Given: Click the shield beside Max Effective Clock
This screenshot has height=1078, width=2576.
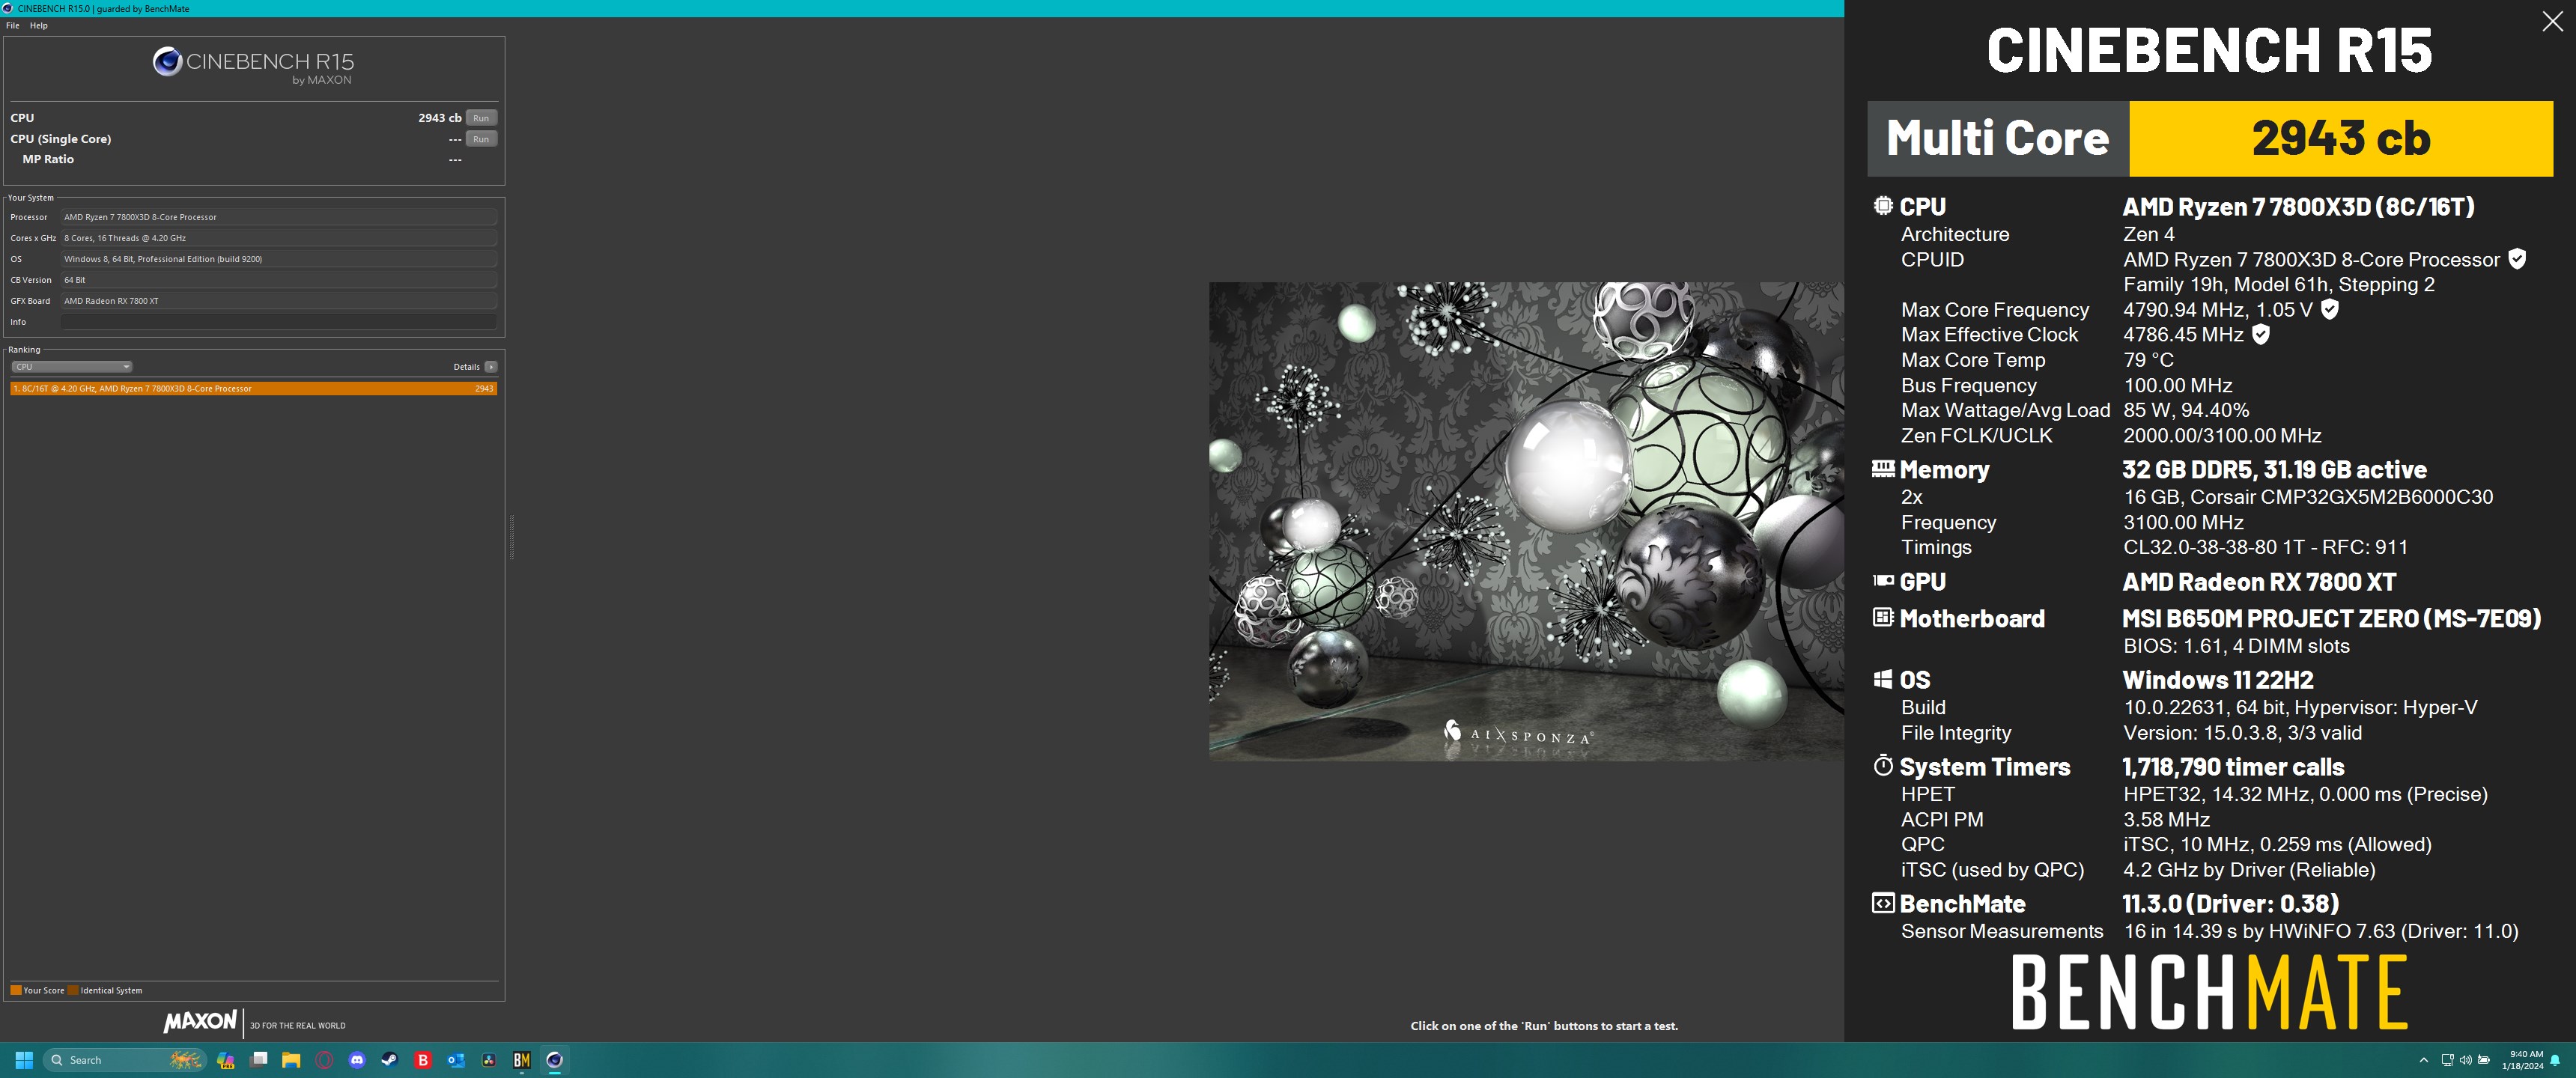Looking at the screenshot, I should click(x=2261, y=334).
